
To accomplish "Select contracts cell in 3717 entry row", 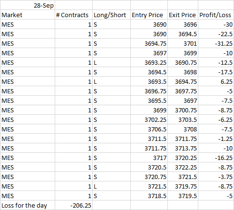I will pyautogui.click(x=74, y=158).
